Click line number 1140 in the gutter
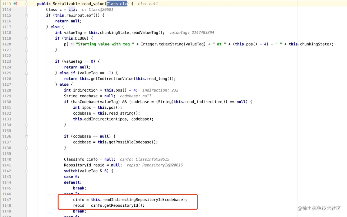The width and height of the screenshot is (347, 217). [6, 159]
